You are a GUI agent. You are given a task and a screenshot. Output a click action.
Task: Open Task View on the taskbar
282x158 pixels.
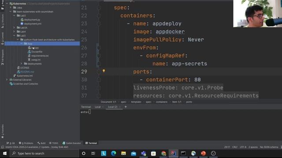[93, 153]
